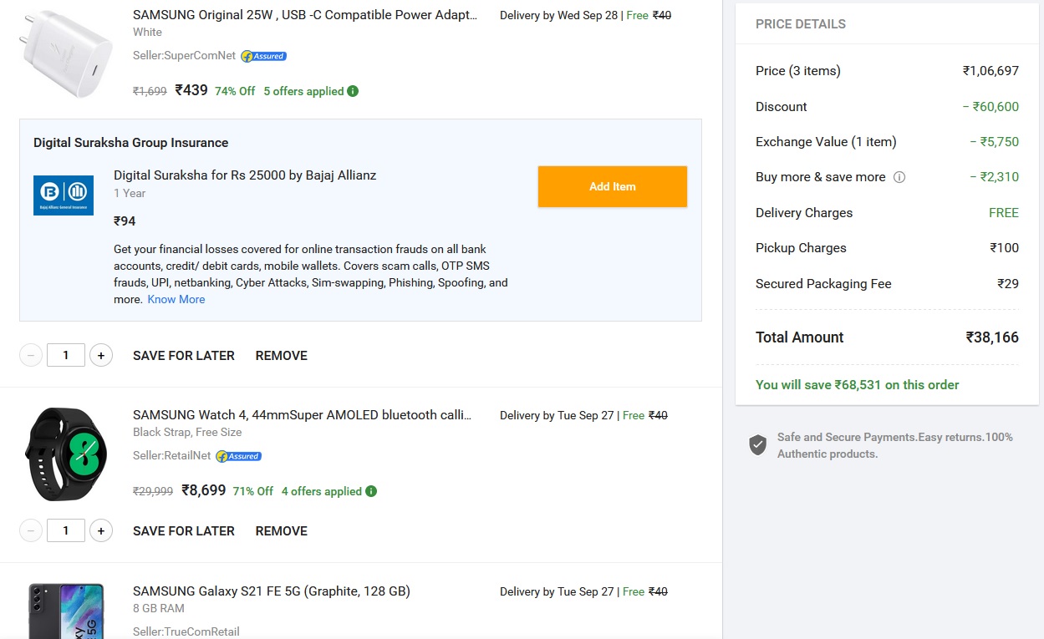The width and height of the screenshot is (1044, 639).
Task: Click the − ₹5,750 exchange value
Action: (995, 142)
